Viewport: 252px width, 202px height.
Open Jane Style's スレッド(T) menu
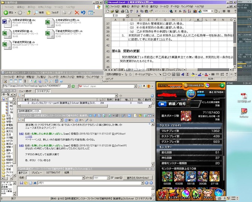(x=53, y=77)
